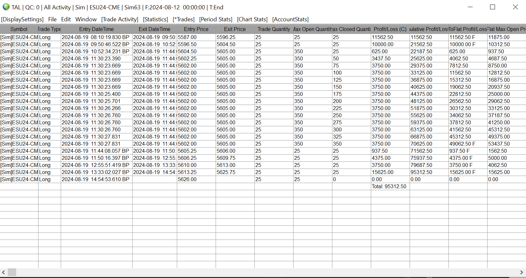
Task: Click the Max Open Quantity column header
Action: (313, 29)
